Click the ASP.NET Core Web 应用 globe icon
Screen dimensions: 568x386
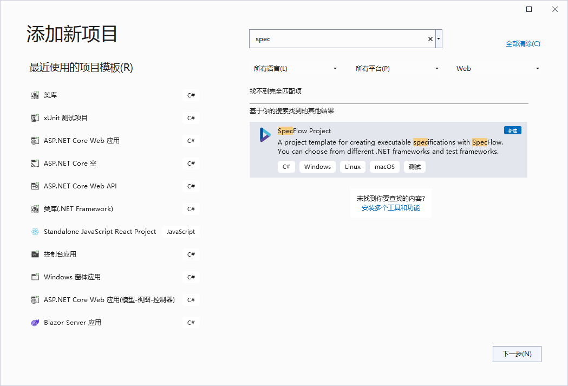(x=35, y=141)
